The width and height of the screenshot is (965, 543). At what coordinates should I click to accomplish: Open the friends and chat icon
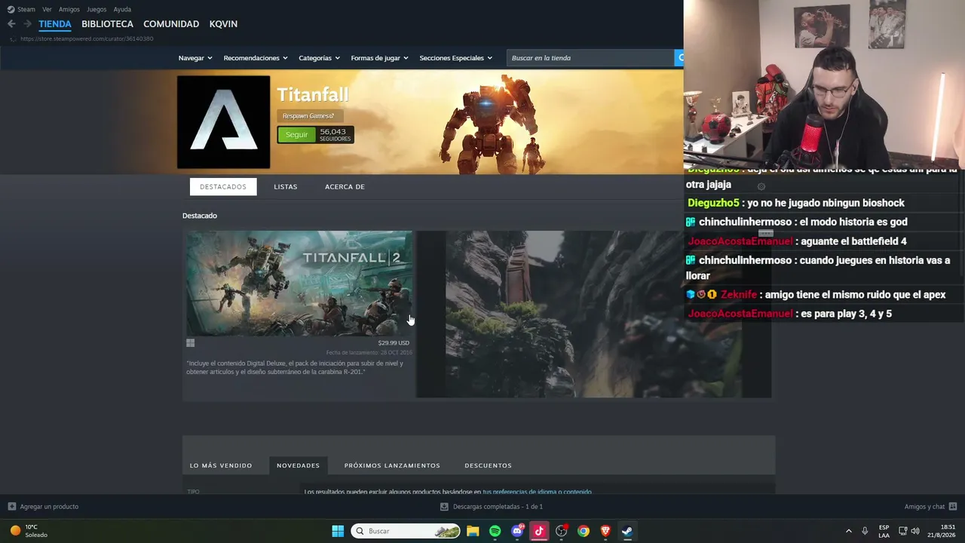click(953, 507)
